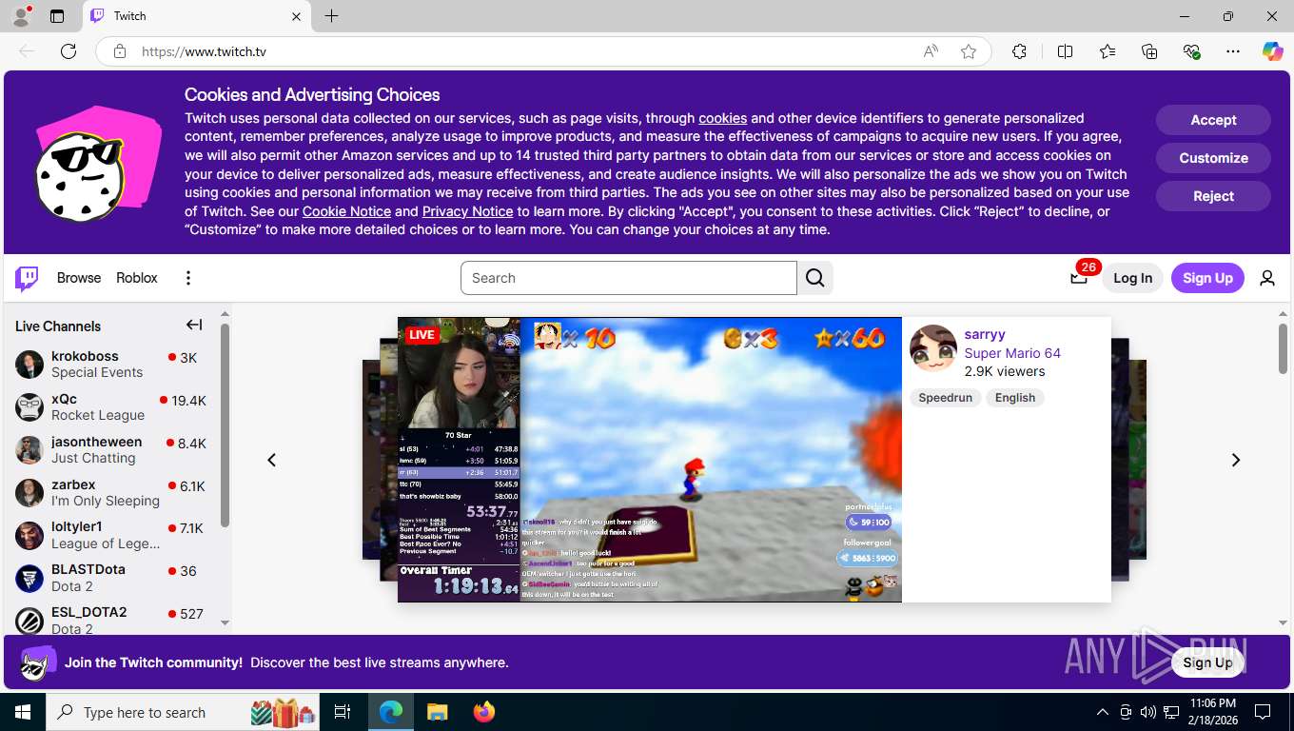Click the Twitch logo home icon

27,278
